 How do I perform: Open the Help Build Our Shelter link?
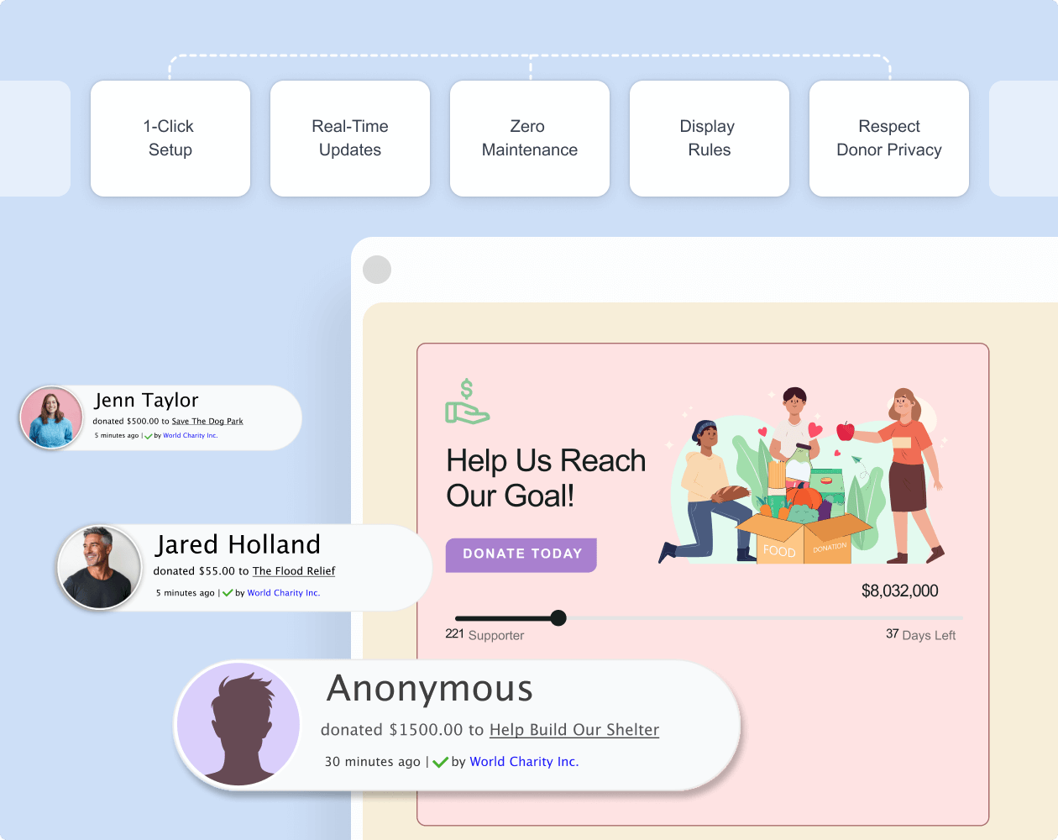click(574, 730)
